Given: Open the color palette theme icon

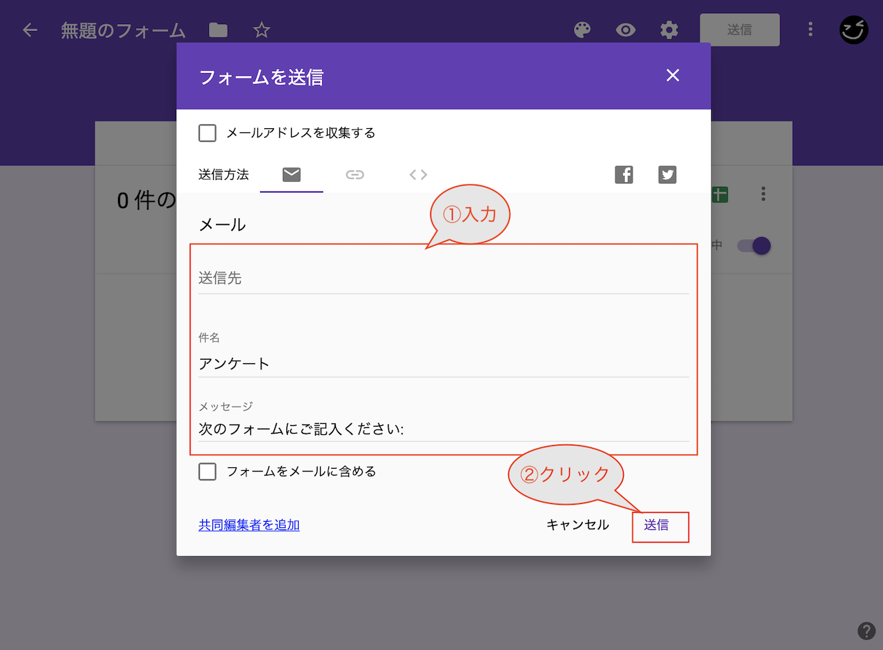Looking at the screenshot, I should point(582,30).
